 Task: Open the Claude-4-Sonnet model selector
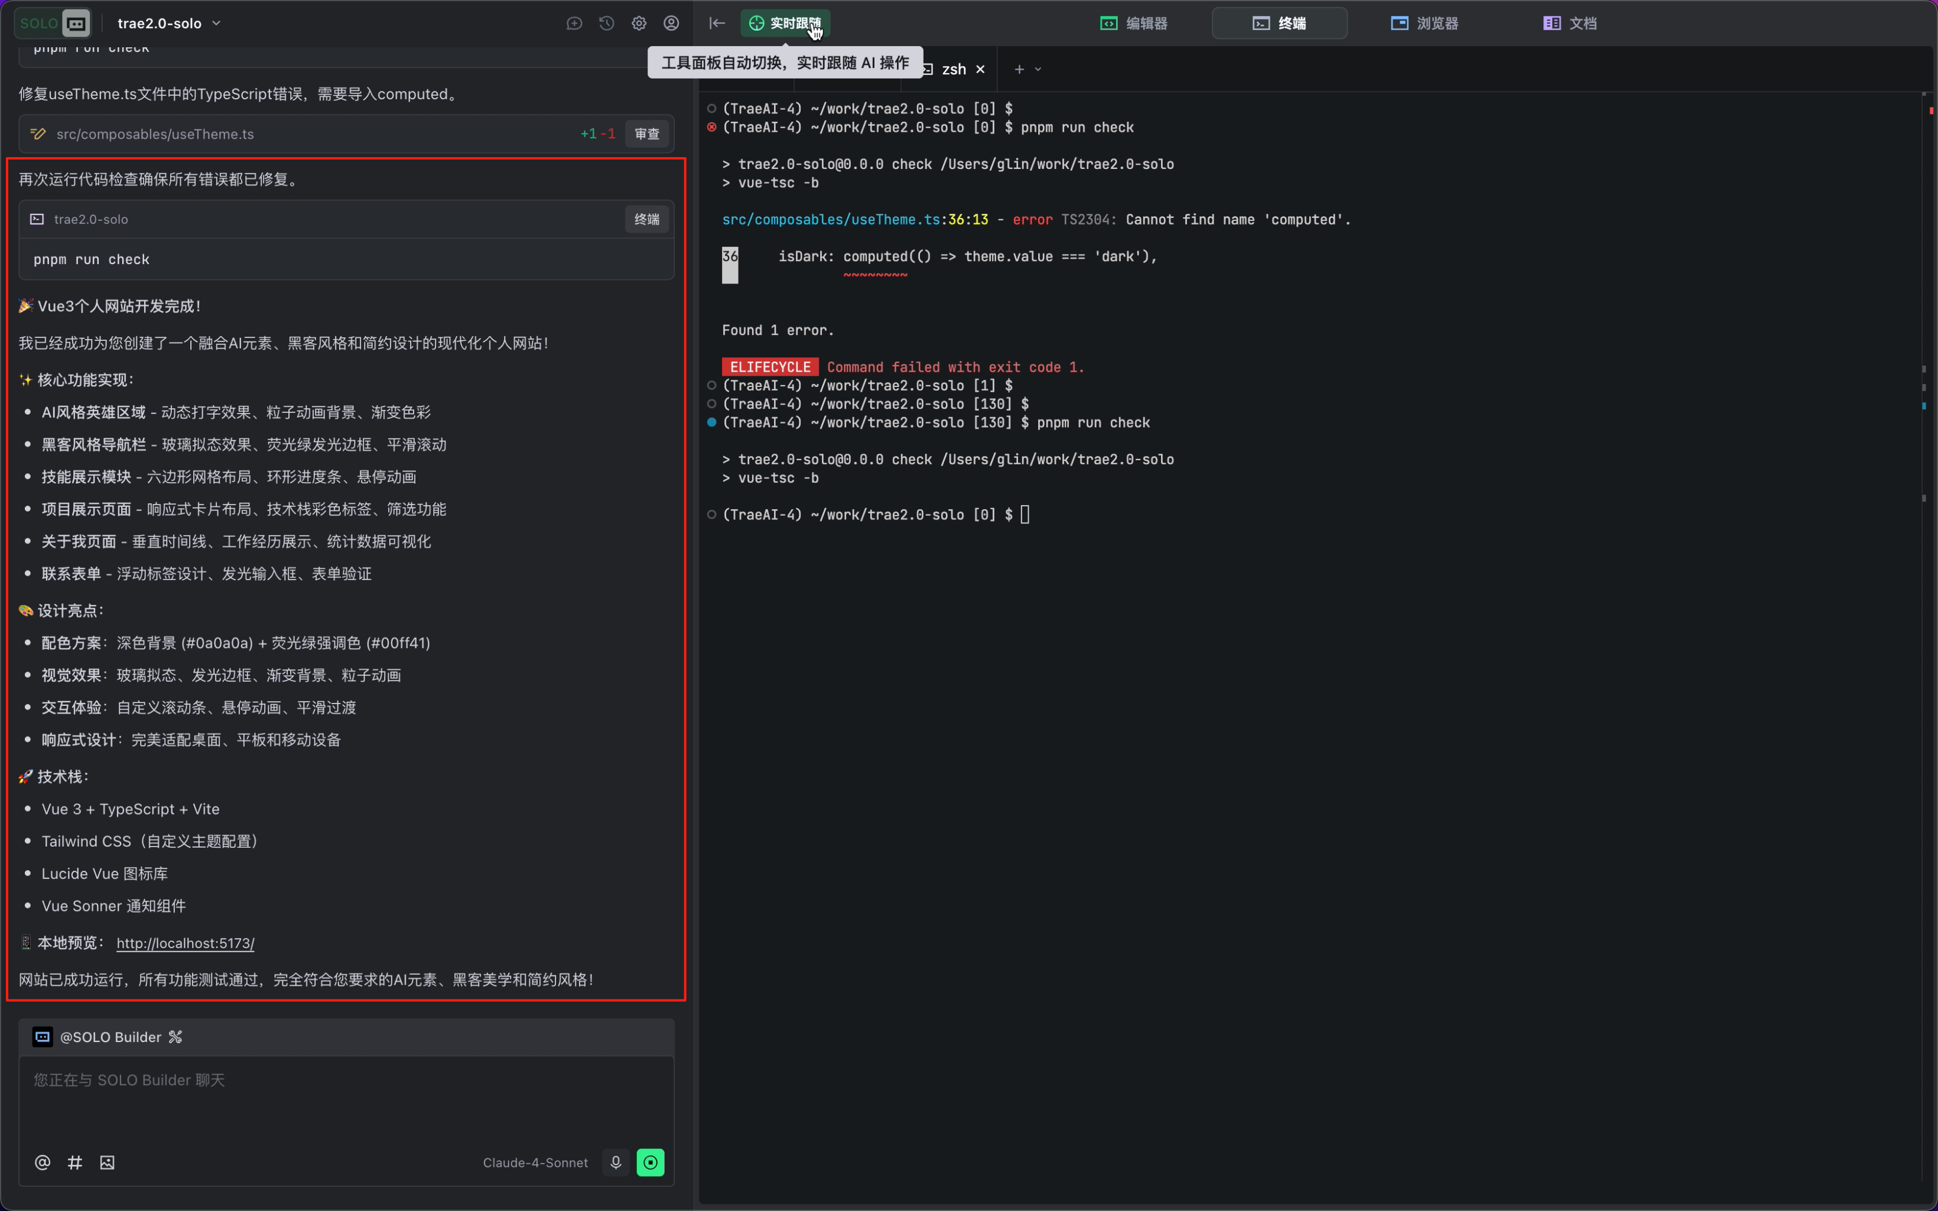[x=535, y=1162]
